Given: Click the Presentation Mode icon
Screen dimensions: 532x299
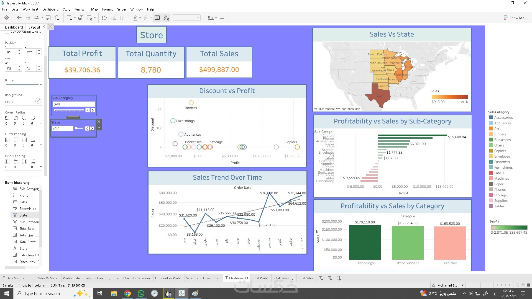Looking at the screenshot, I should [x=222, y=18].
